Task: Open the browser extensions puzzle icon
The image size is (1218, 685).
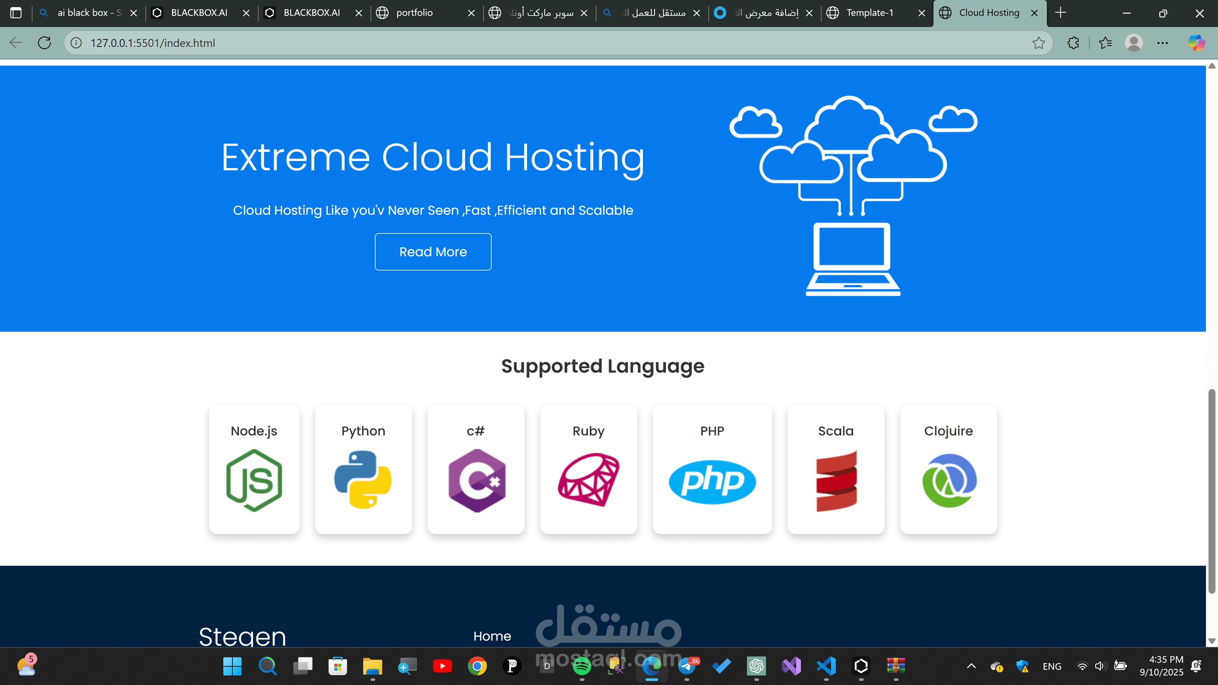Action: [x=1073, y=43]
